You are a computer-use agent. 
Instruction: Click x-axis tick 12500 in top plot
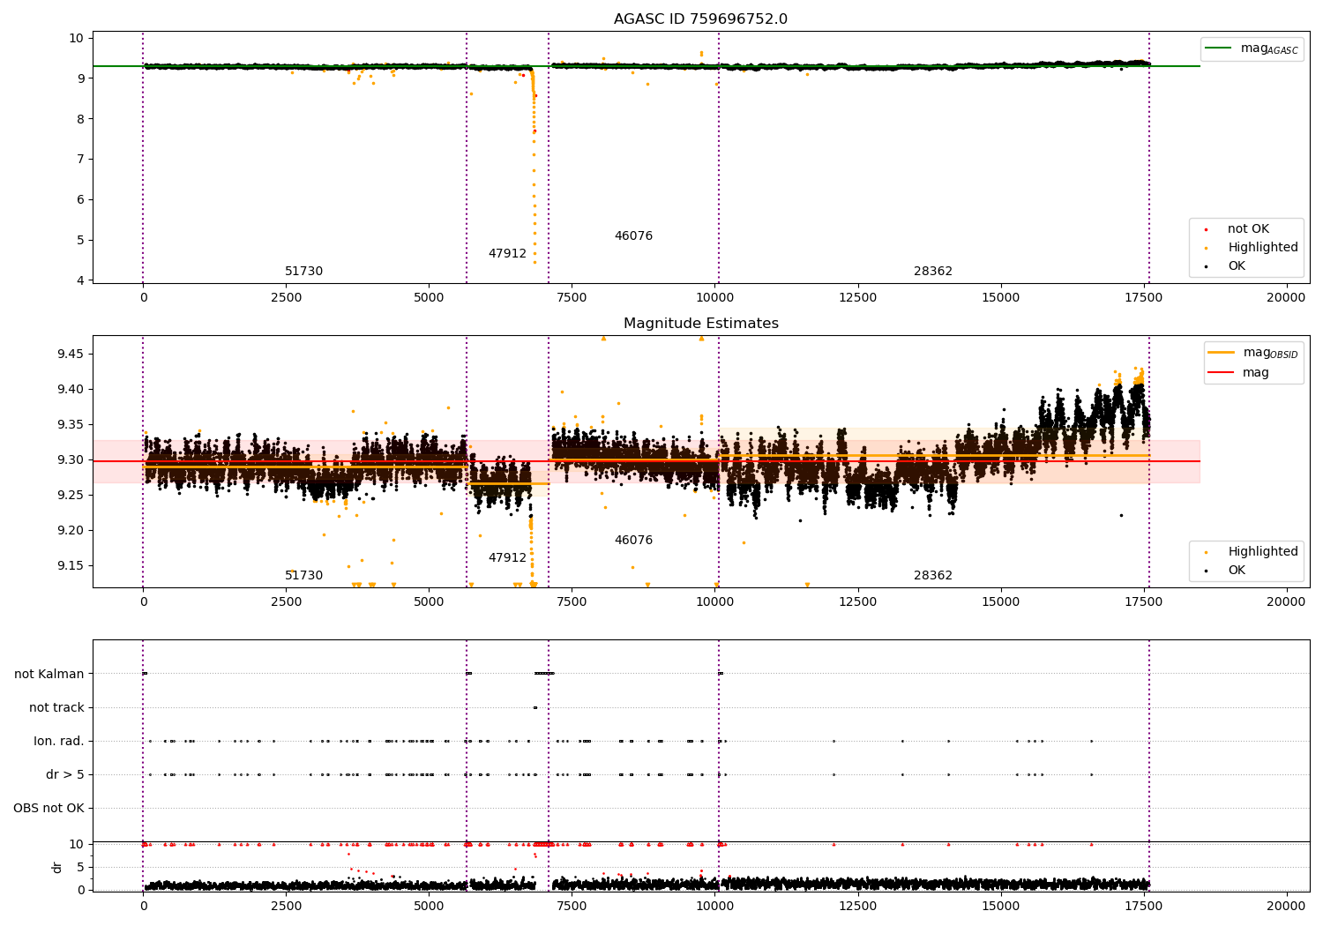[x=857, y=298]
